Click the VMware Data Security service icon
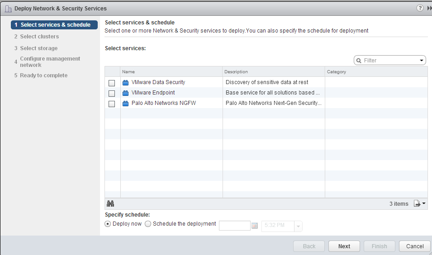Viewport: 432px width, 255px height. click(x=126, y=82)
